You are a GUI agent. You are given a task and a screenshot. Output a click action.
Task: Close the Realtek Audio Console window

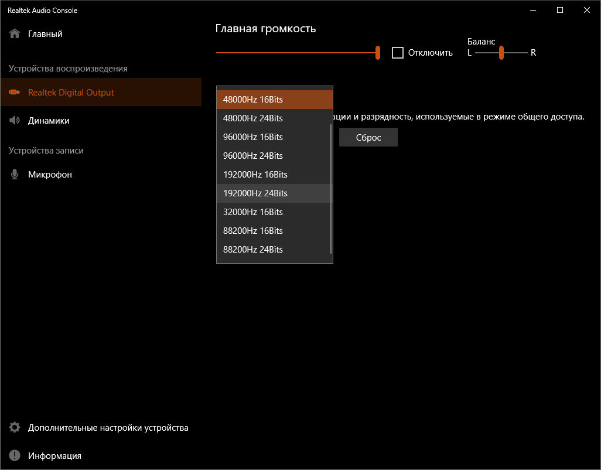click(587, 11)
